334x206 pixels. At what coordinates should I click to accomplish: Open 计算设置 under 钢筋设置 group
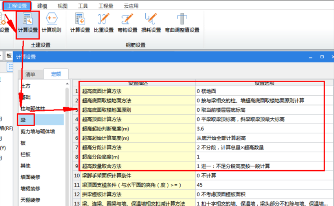[x=80, y=23]
